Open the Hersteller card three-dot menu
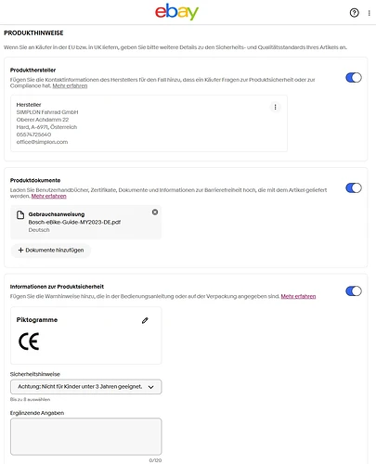 275,107
